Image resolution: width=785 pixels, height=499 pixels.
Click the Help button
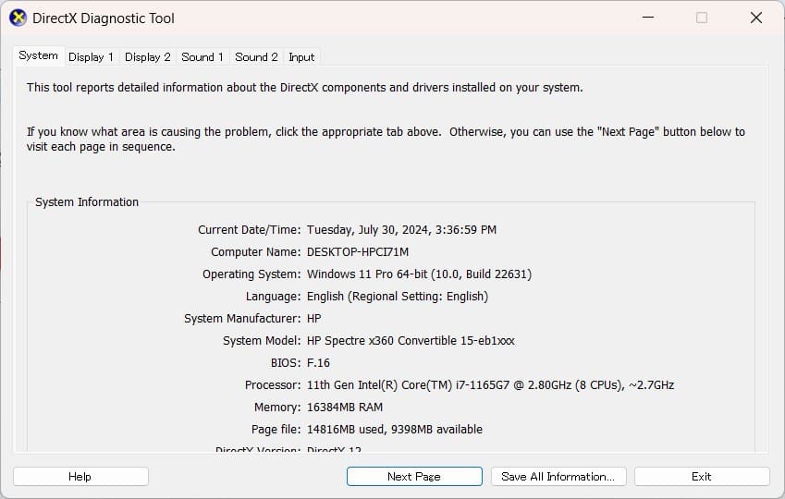(x=80, y=477)
